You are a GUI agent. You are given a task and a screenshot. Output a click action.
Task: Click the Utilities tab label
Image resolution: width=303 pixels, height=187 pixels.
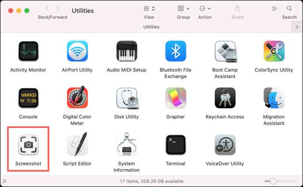(x=151, y=27)
